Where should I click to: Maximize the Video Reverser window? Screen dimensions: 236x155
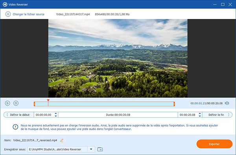point(223,4)
